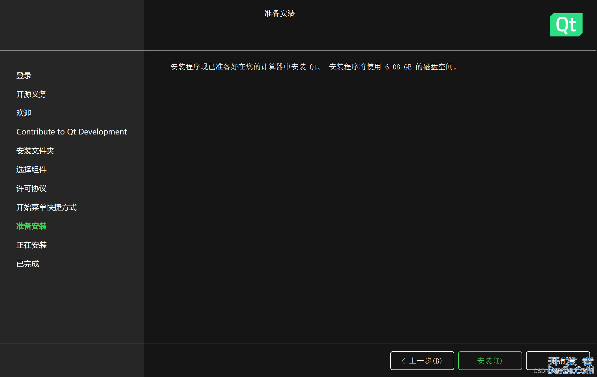Click the green Qt logo
597x377 pixels.
(566, 25)
